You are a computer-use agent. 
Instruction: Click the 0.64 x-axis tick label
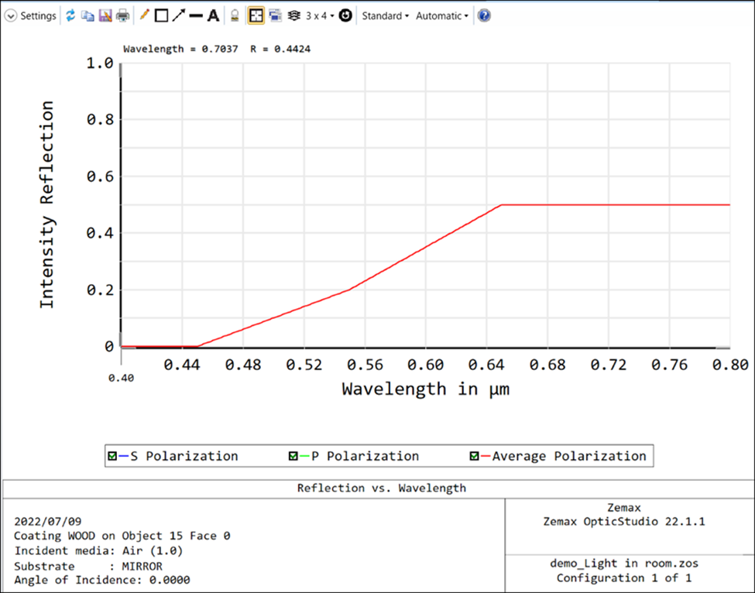click(x=486, y=365)
